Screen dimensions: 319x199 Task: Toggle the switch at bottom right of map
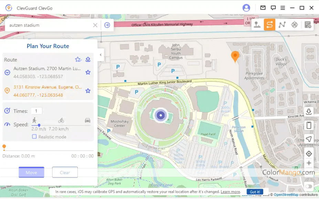(x=308, y=187)
